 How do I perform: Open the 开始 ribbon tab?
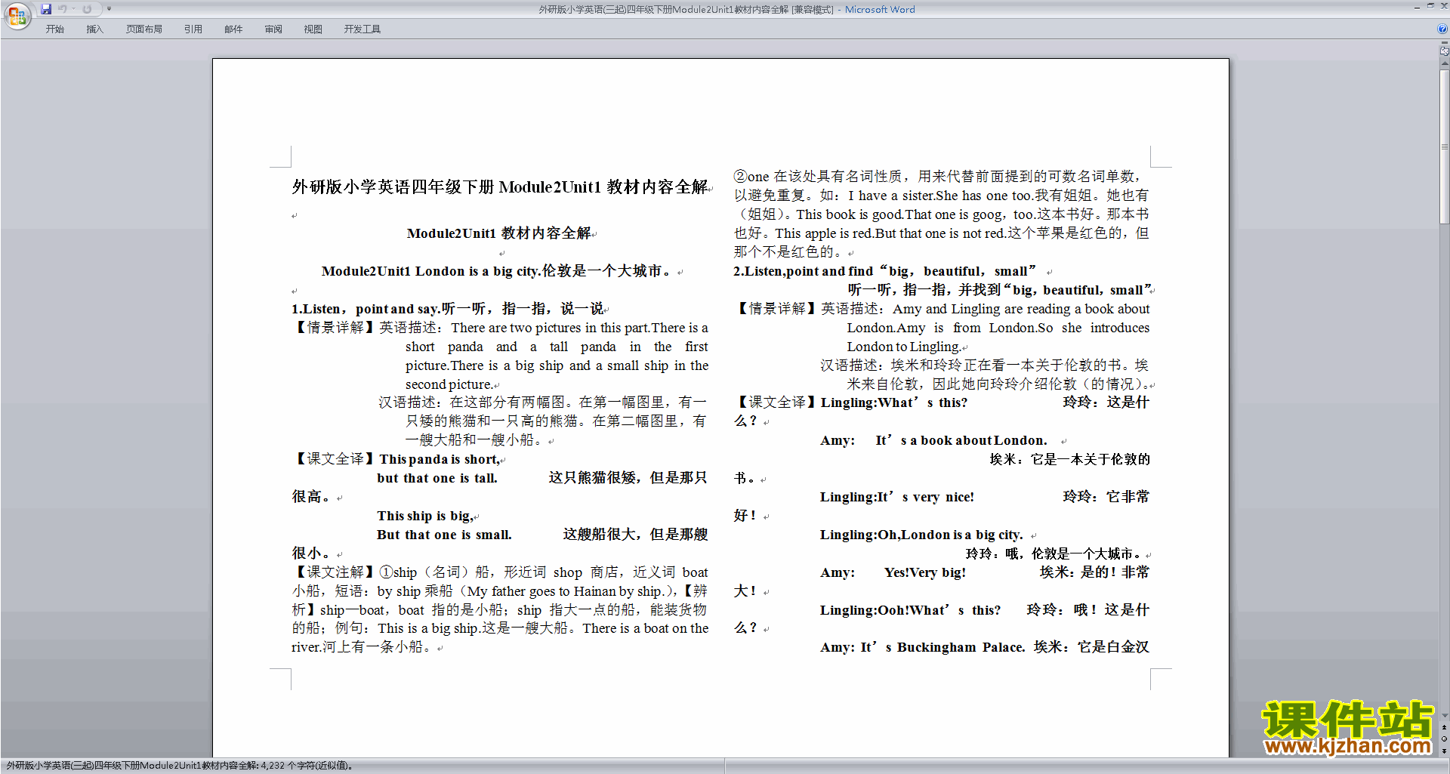coord(55,29)
